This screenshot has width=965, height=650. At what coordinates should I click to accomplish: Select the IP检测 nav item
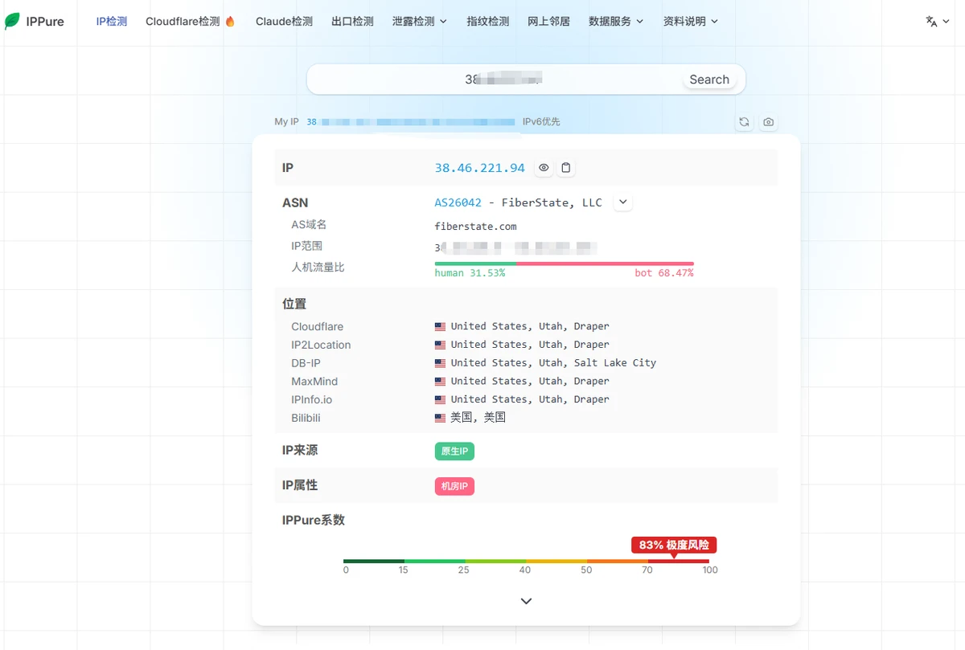click(x=112, y=22)
